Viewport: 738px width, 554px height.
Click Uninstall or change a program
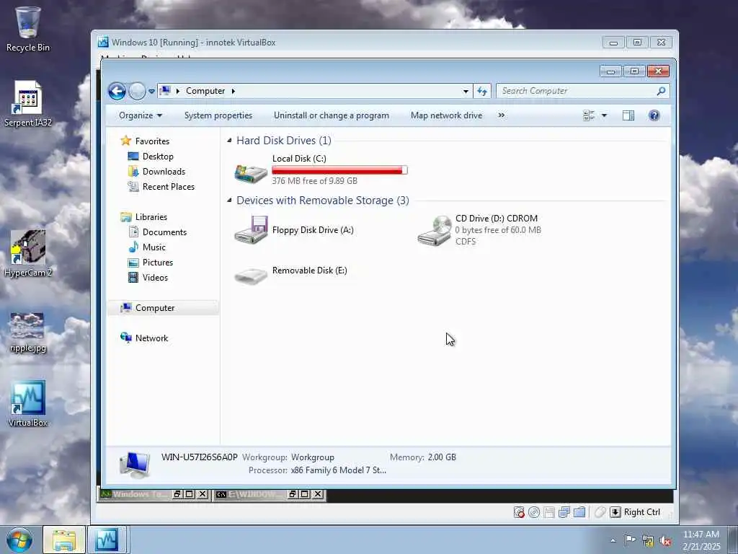click(332, 115)
